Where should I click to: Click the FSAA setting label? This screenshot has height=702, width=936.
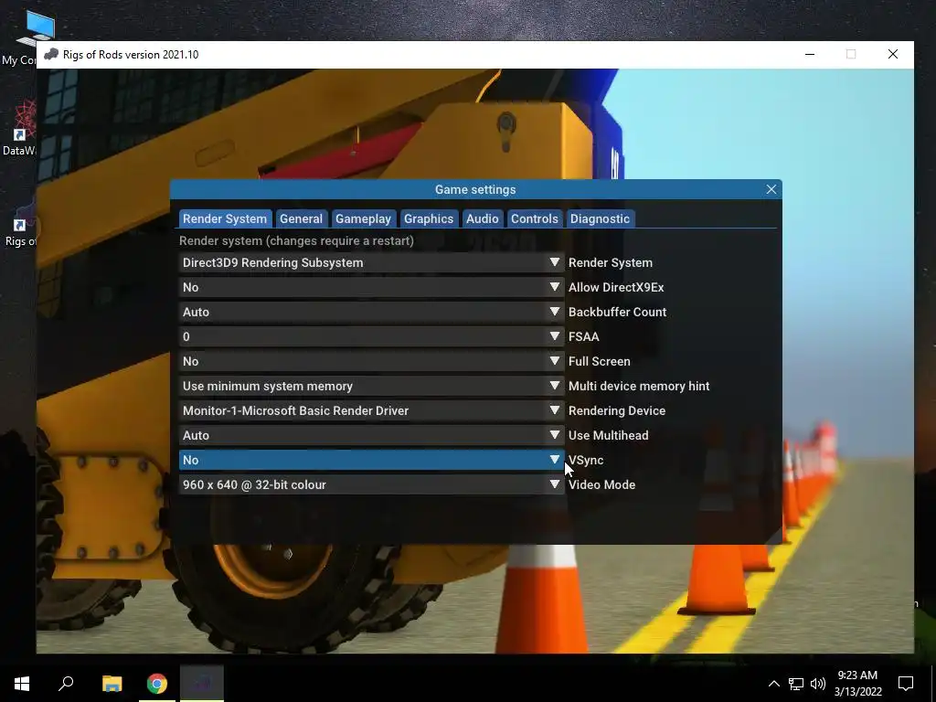[x=584, y=336]
